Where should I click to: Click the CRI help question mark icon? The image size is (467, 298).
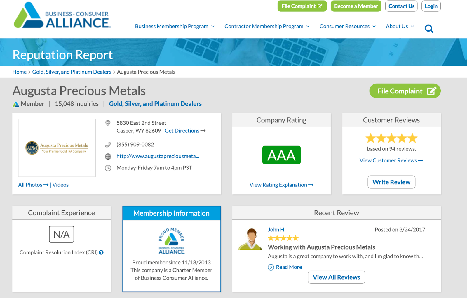pos(101,252)
